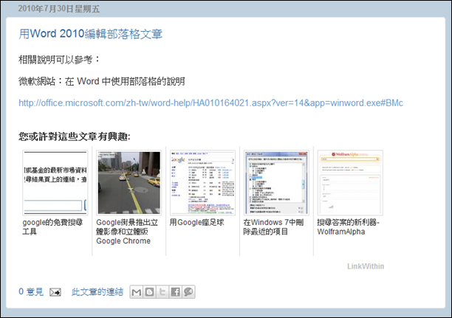Open the WolframAlpha thumbnail

pos(350,183)
